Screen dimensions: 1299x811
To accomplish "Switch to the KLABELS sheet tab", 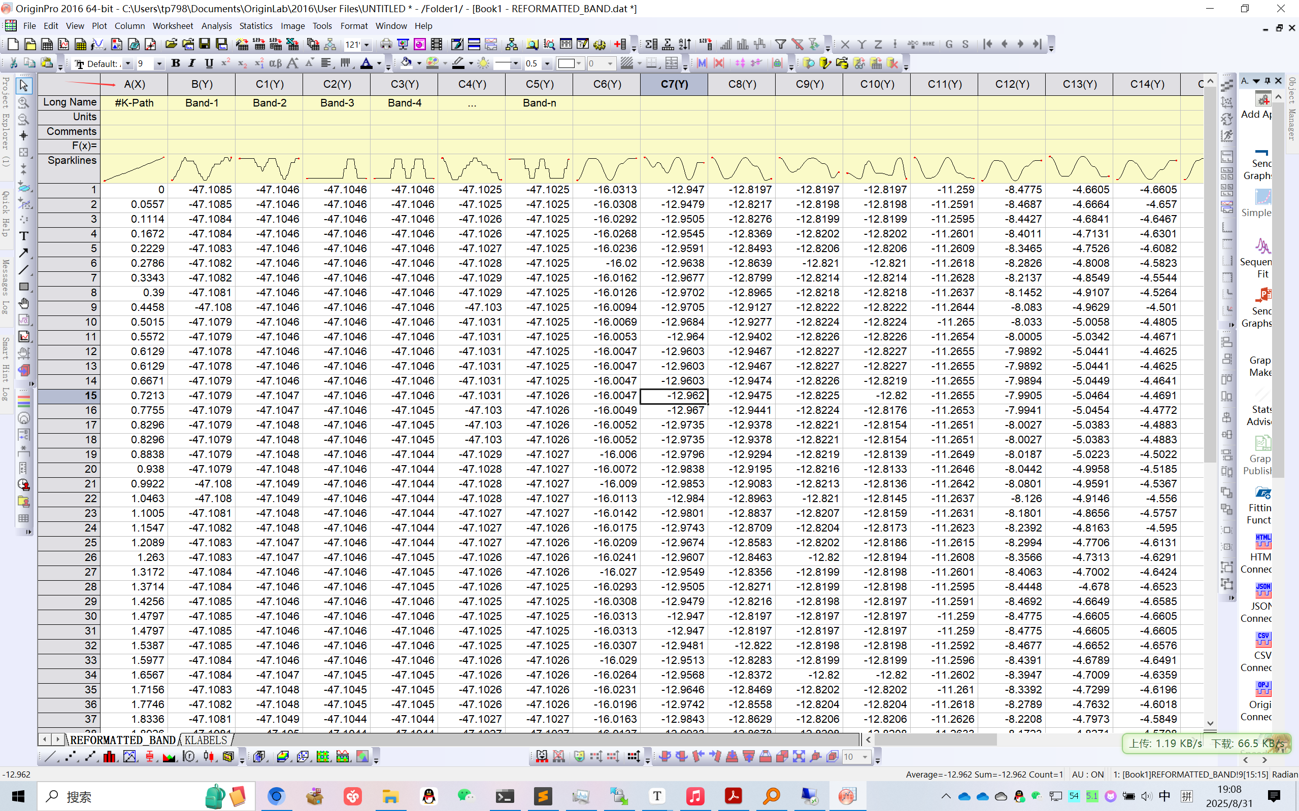I will pos(206,740).
